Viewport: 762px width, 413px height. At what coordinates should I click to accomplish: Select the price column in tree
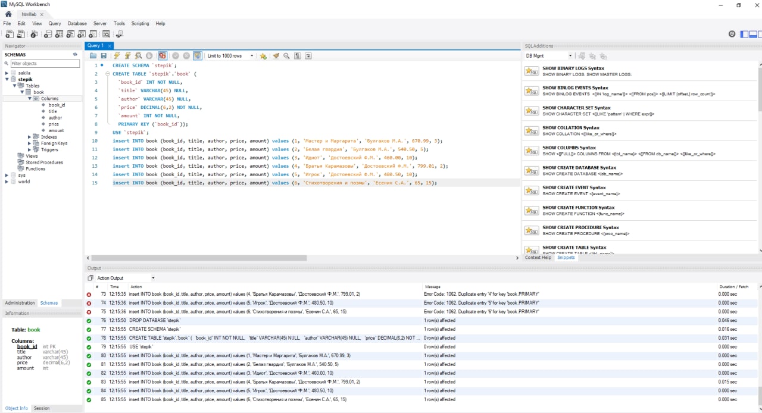pyautogui.click(x=54, y=124)
